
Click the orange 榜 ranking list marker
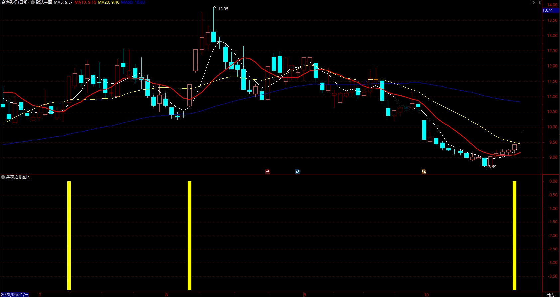point(424,172)
